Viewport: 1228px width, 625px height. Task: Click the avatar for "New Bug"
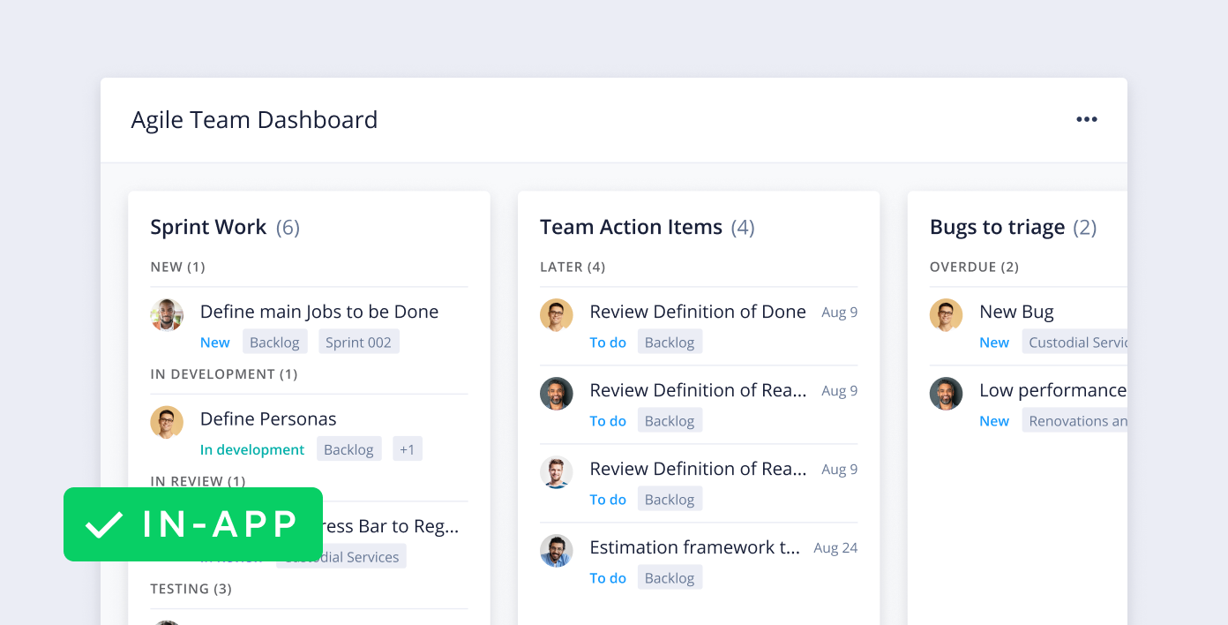tap(946, 315)
